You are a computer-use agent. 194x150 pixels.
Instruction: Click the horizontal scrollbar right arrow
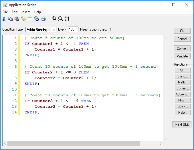point(161,144)
